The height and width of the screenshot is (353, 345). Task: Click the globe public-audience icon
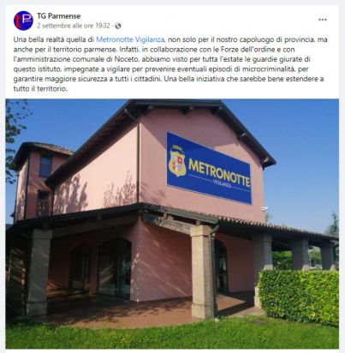point(118,26)
